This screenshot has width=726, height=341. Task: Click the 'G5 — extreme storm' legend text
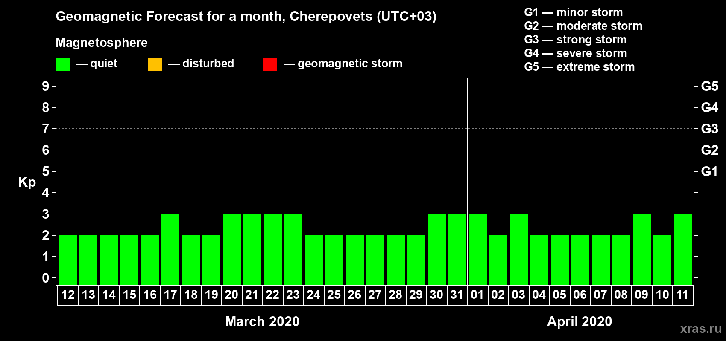[x=580, y=67]
